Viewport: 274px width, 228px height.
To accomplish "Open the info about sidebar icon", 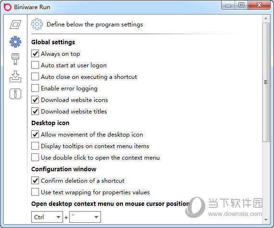I will [x=15, y=94].
